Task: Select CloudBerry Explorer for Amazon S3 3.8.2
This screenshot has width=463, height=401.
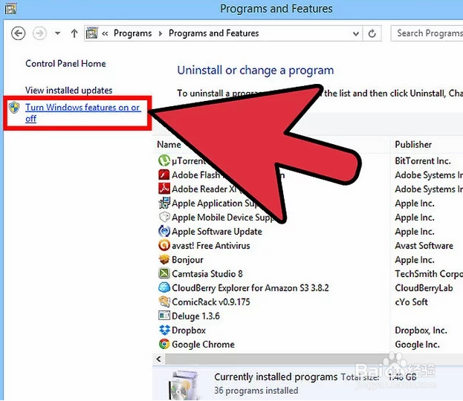Action: (x=250, y=288)
